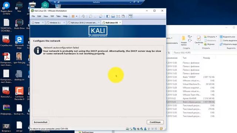The height and width of the screenshot is (133, 237).
Task: Click Новая папка in Explorer ribbon
Action: pos(184,41)
